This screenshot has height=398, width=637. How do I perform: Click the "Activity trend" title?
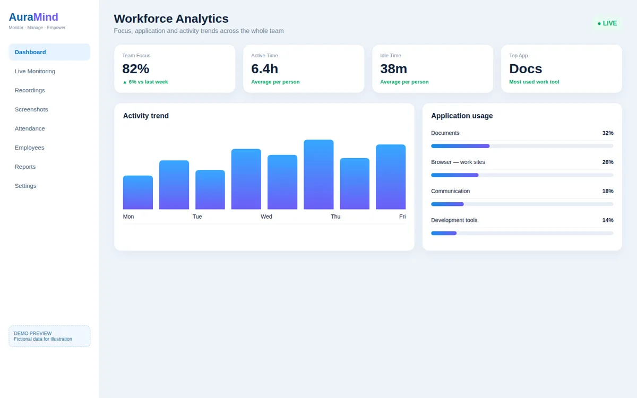[146, 116]
